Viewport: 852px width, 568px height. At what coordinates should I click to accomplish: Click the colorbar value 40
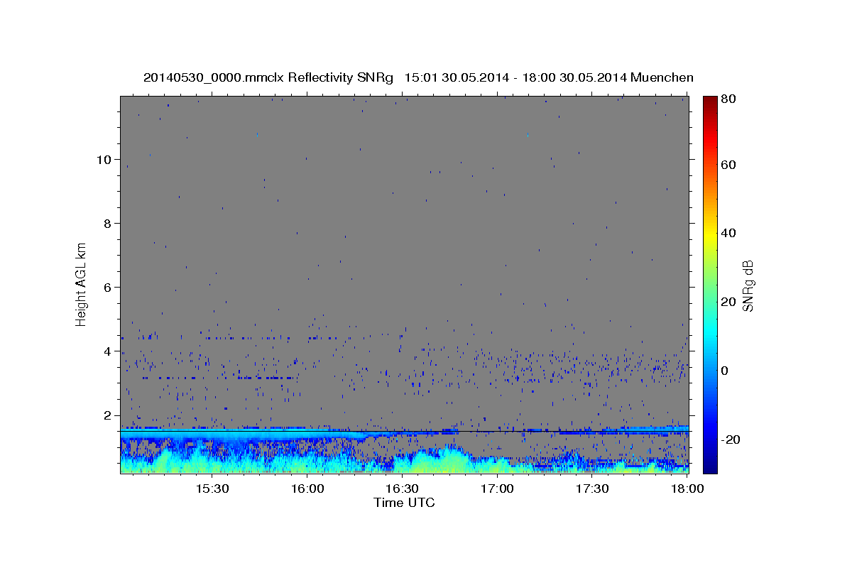coord(727,233)
